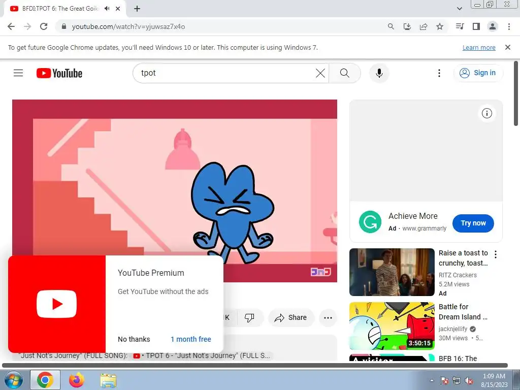Show hidden system tray icons
This screenshot has width=520, height=390.
tap(432, 381)
